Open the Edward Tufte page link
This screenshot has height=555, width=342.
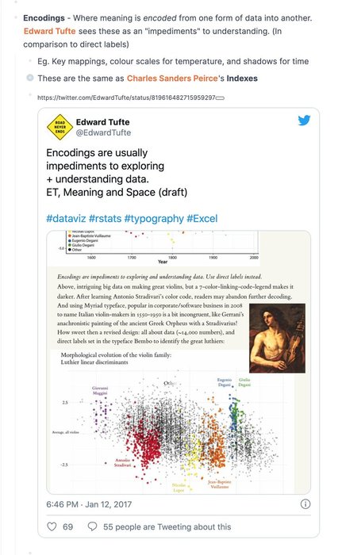[49, 31]
